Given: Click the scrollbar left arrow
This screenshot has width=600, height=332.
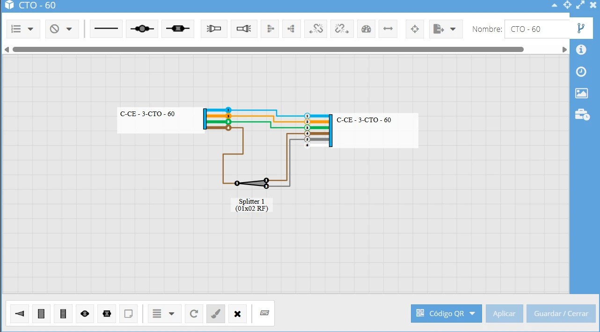Looking at the screenshot, I should [x=7, y=49].
